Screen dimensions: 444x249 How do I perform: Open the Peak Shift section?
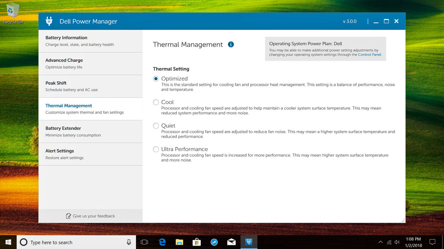91,86
